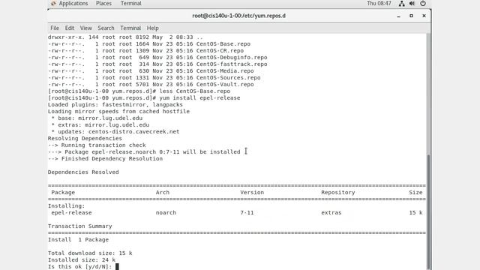Image resolution: width=480 pixels, height=270 pixels.
Task: Click the 'Version' column header
Action: click(252, 192)
